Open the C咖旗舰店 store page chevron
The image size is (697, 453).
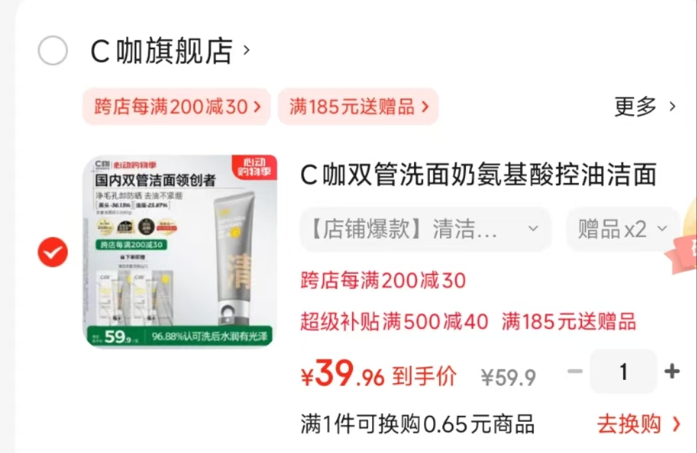tap(247, 50)
